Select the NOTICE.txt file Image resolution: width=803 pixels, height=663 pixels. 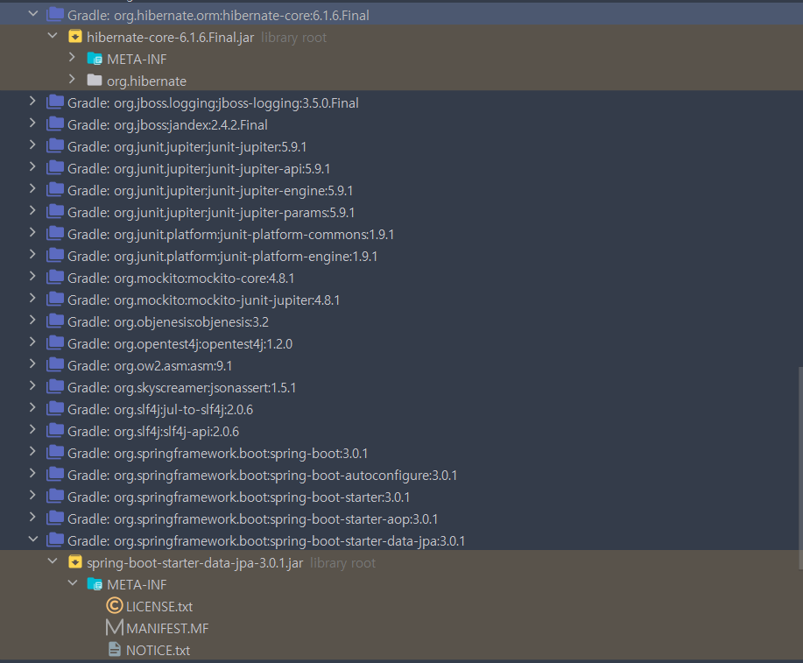tap(158, 650)
